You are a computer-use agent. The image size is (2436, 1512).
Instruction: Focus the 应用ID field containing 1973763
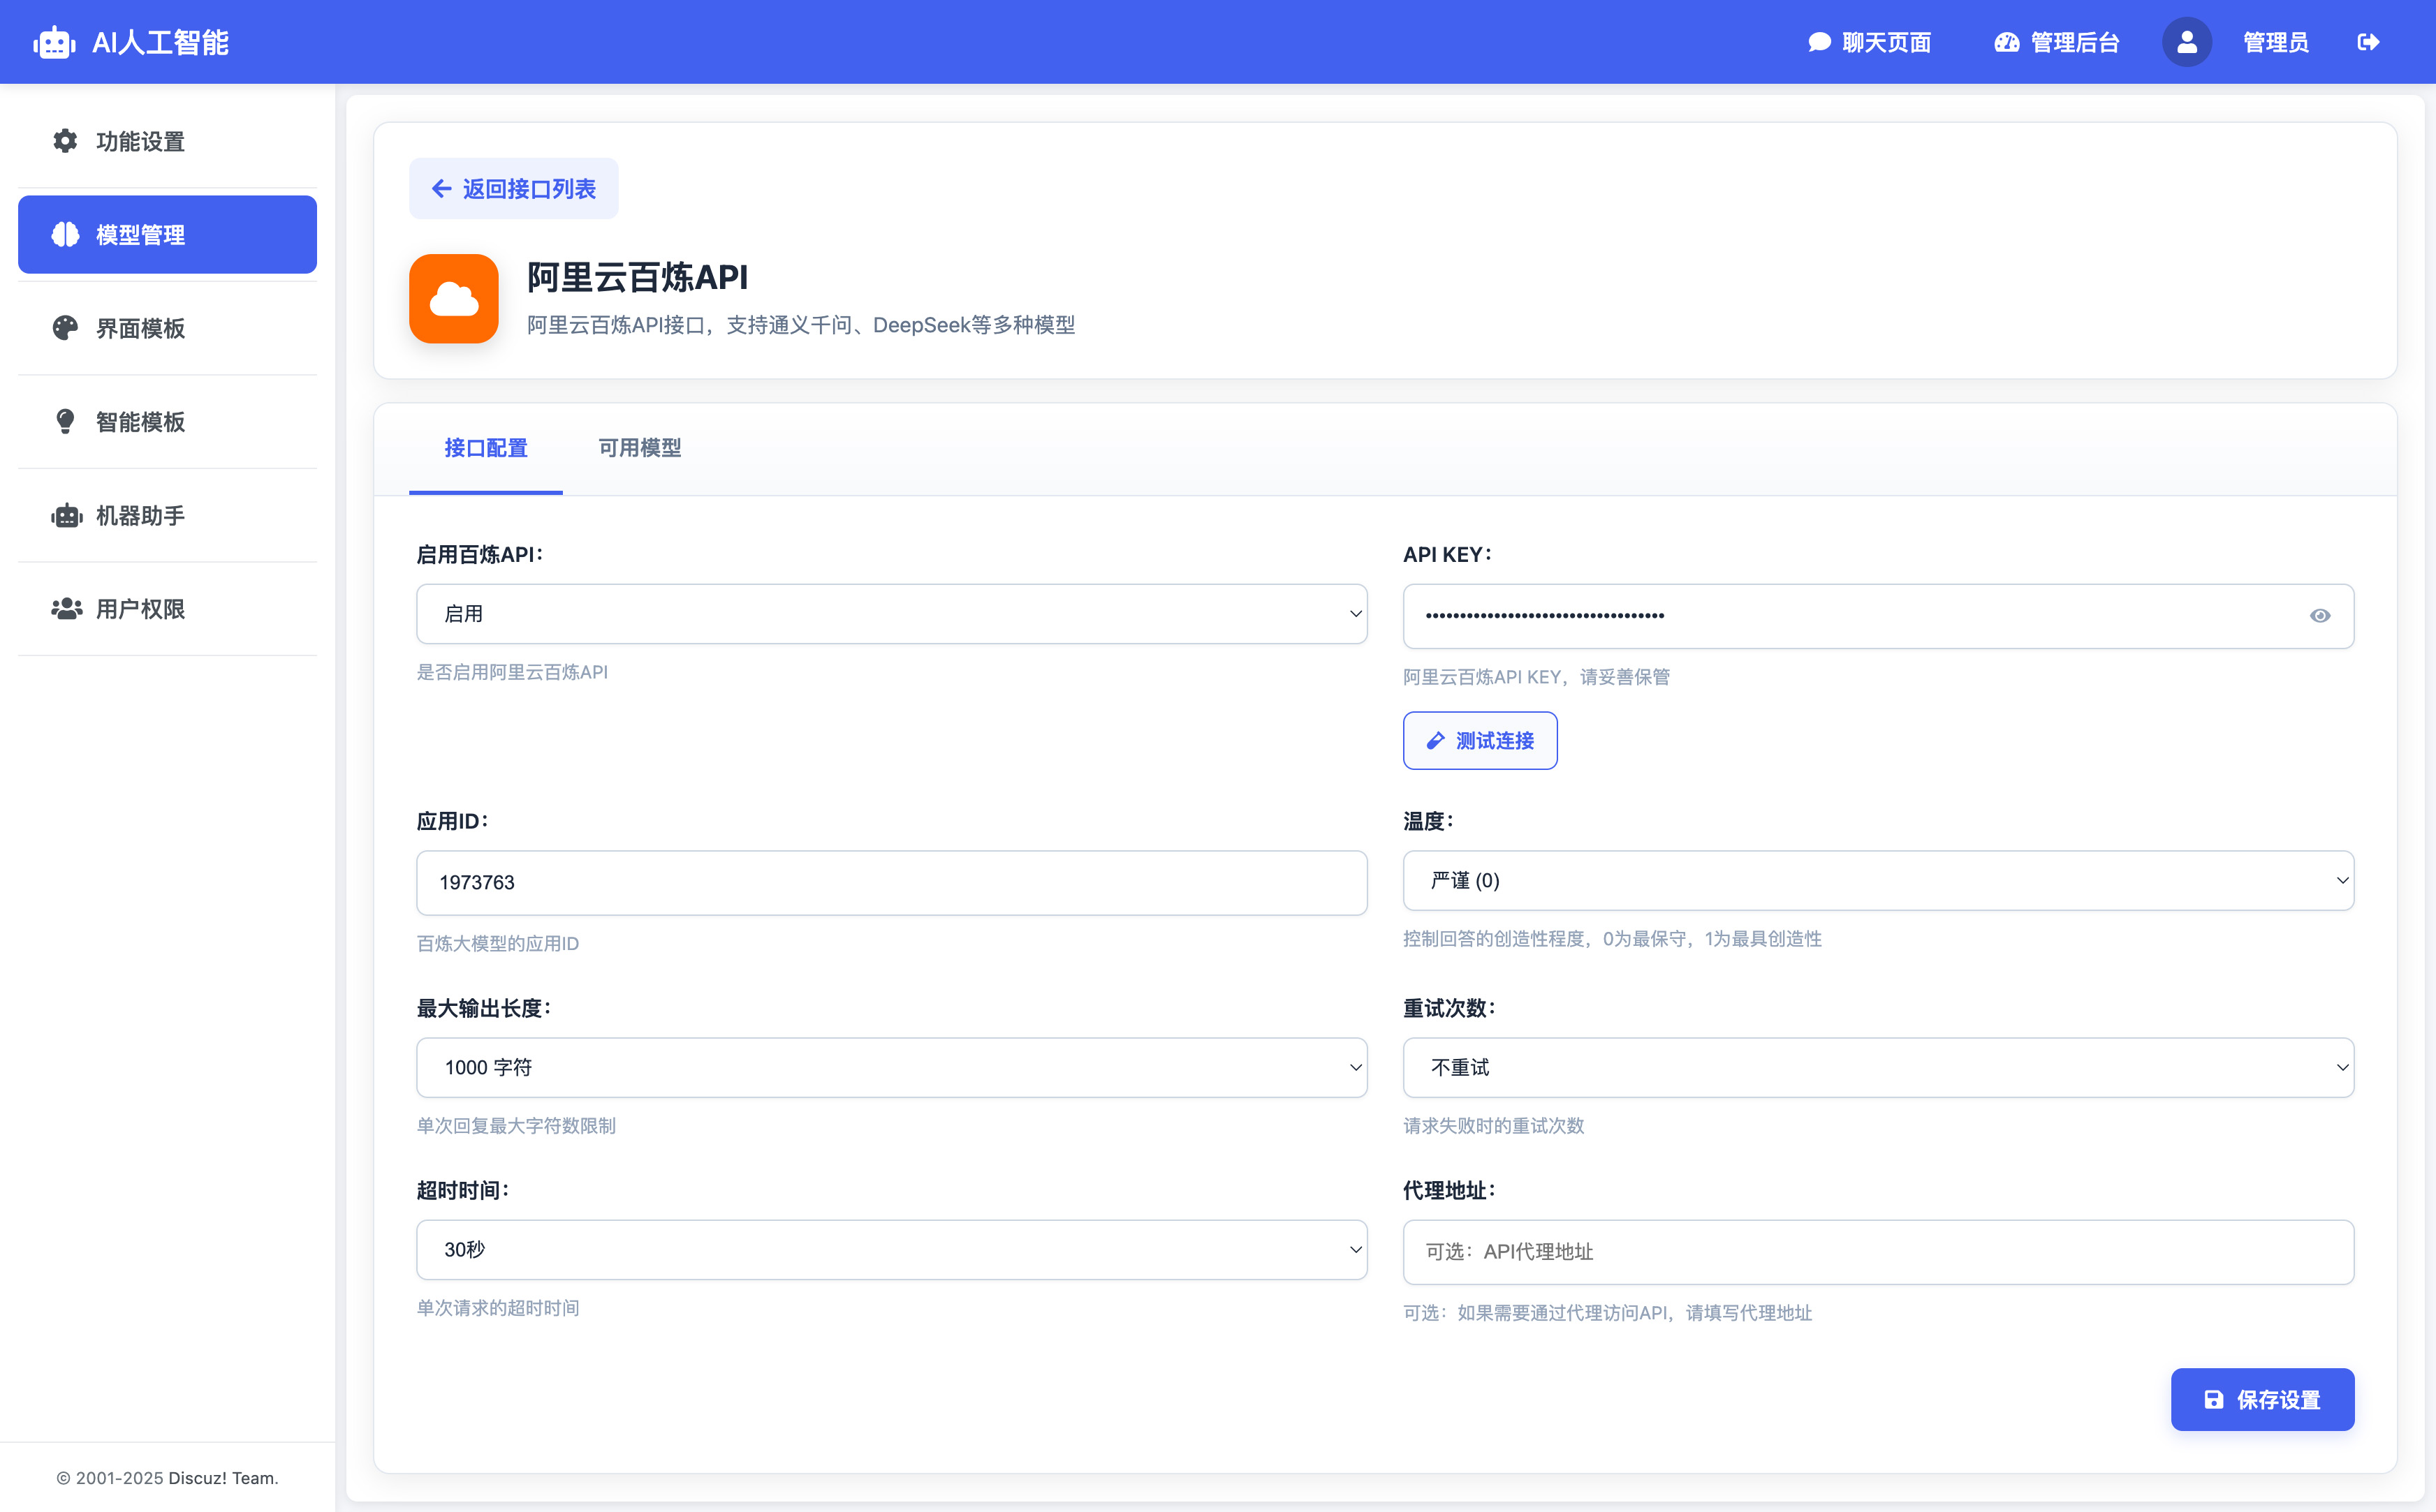[x=891, y=882]
